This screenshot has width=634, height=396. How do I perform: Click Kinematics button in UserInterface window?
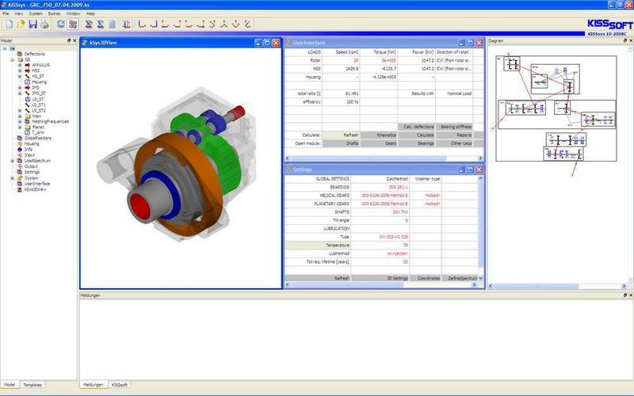point(379,135)
